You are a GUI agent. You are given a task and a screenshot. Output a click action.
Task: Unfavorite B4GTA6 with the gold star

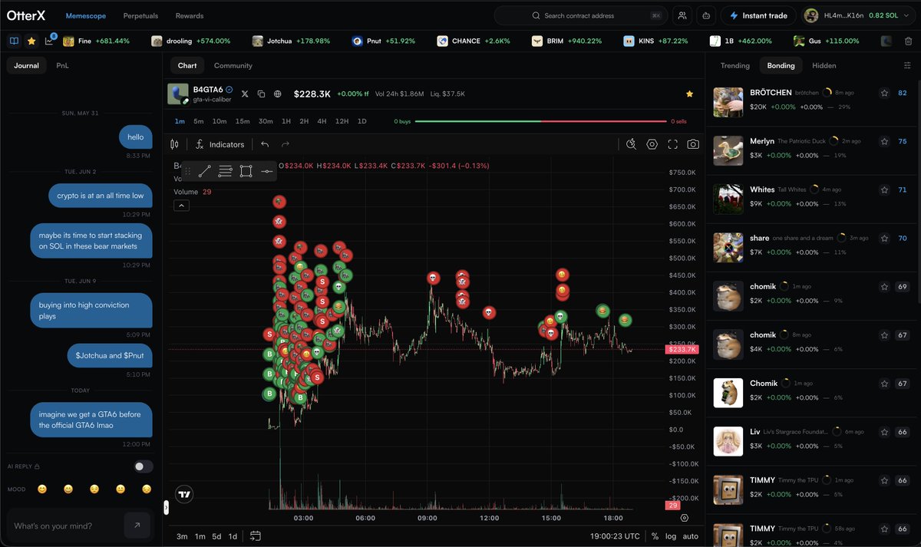[689, 94]
